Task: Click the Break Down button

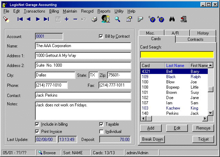Action: pos(152,139)
